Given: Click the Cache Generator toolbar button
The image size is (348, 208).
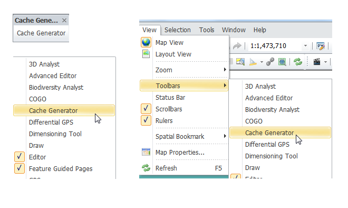Looking at the screenshot, I should point(41,33).
